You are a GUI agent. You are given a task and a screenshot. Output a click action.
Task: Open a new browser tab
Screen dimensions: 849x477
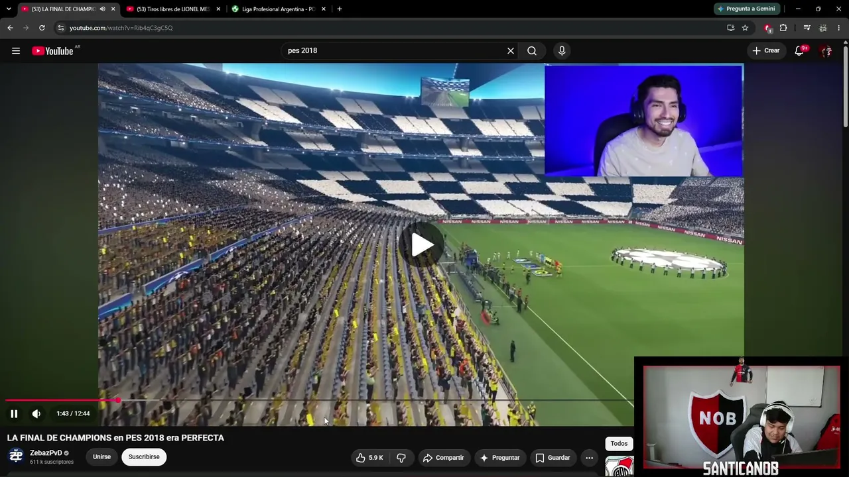(340, 9)
